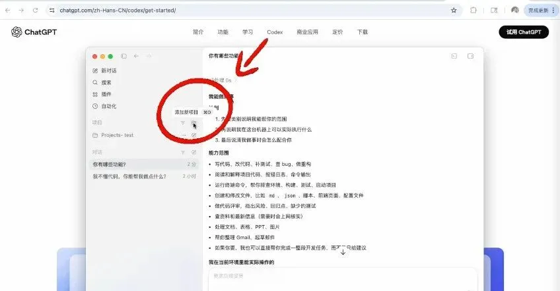Open the 学习 nav item

click(x=248, y=32)
